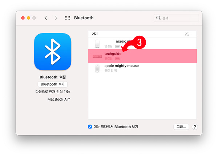Viewport: 218px width, 156px height.
Task: Turn off Bluetooth with Bluetooth 끄기
Action: click(x=53, y=84)
